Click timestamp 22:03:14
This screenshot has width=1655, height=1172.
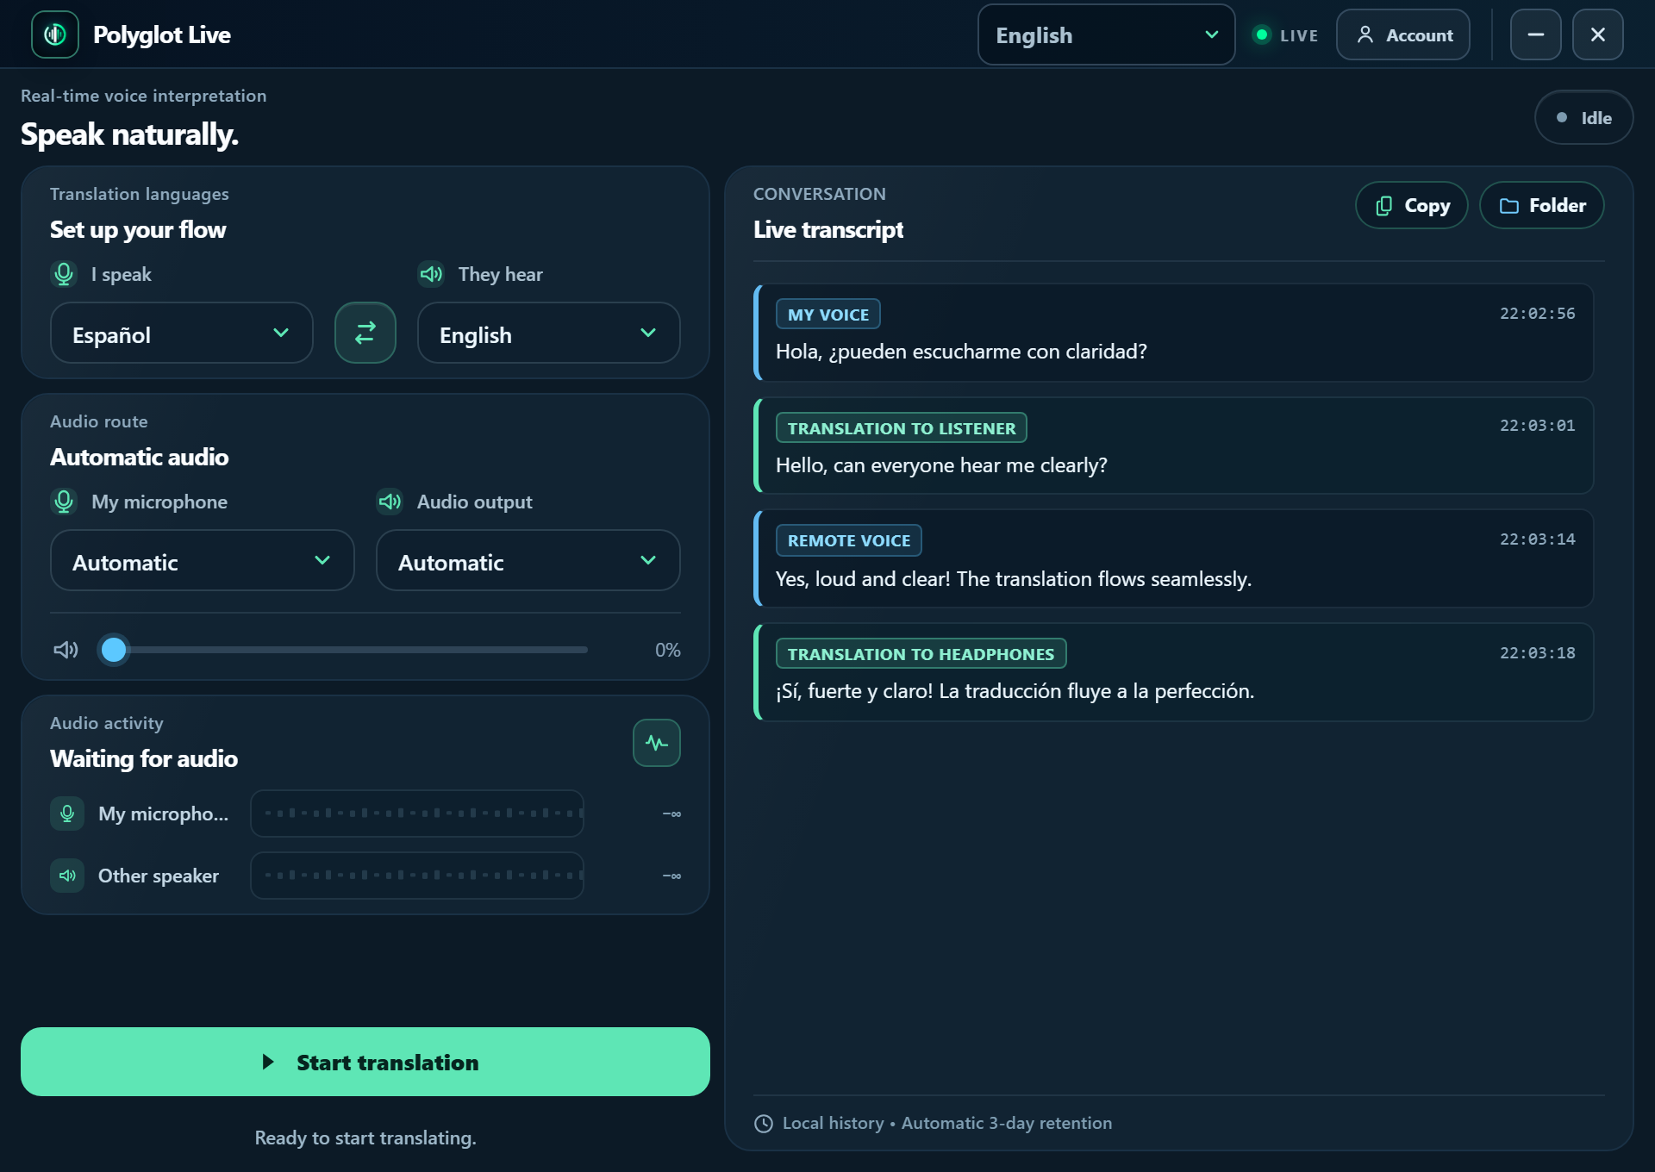pyautogui.click(x=1537, y=539)
